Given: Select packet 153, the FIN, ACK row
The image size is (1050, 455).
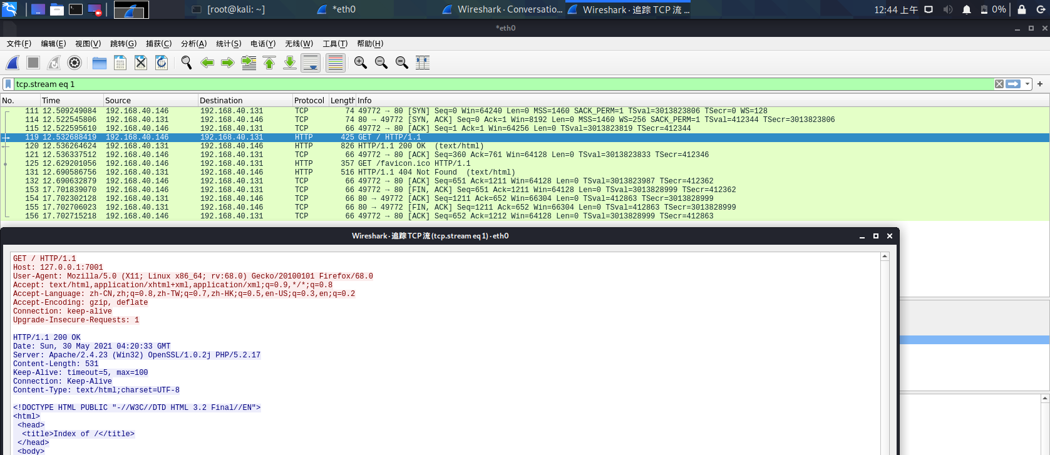Looking at the screenshot, I should click(525, 190).
